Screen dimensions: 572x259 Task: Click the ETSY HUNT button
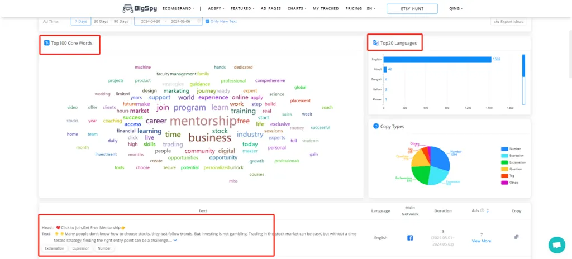tap(412, 9)
